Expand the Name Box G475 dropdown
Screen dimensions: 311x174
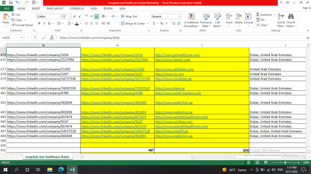pos(22,37)
